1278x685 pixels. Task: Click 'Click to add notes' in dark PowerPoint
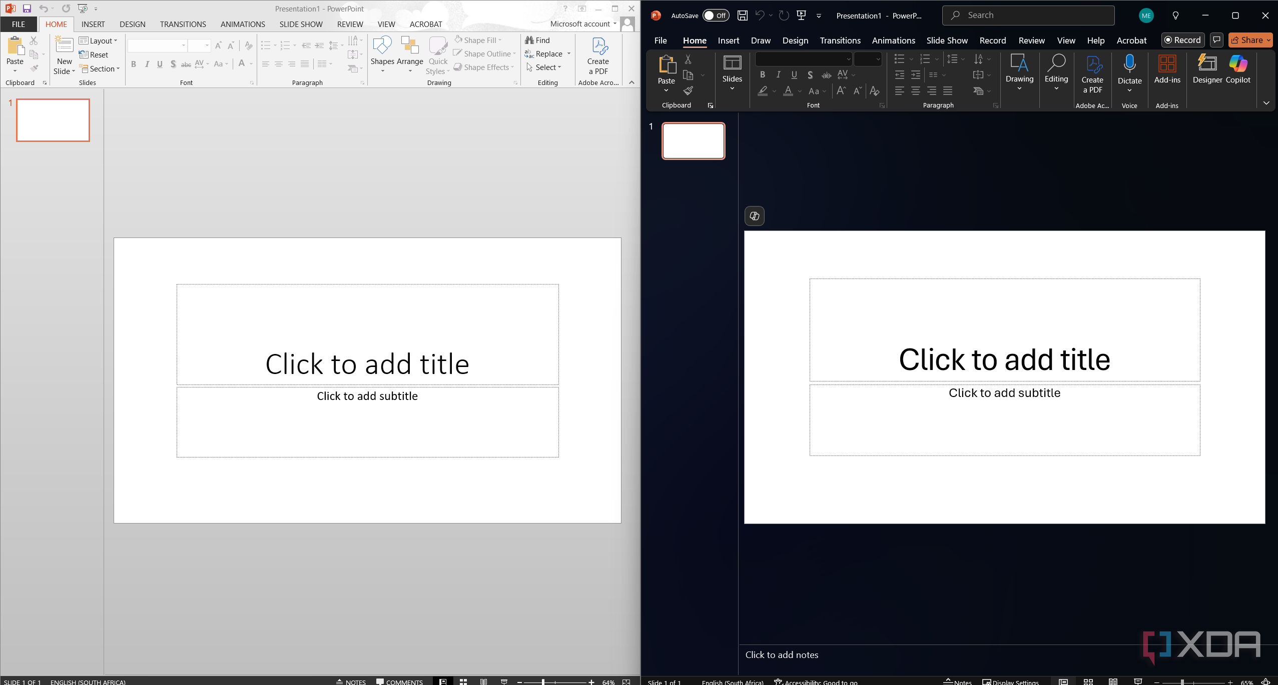click(x=782, y=654)
